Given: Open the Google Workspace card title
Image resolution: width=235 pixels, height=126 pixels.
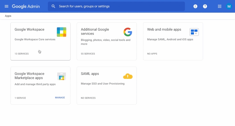Looking at the screenshot, I should [x=29, y=29].
